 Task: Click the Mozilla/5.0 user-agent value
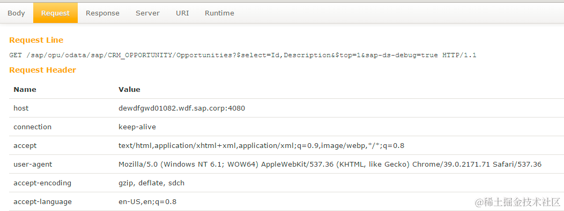point(330,165)
